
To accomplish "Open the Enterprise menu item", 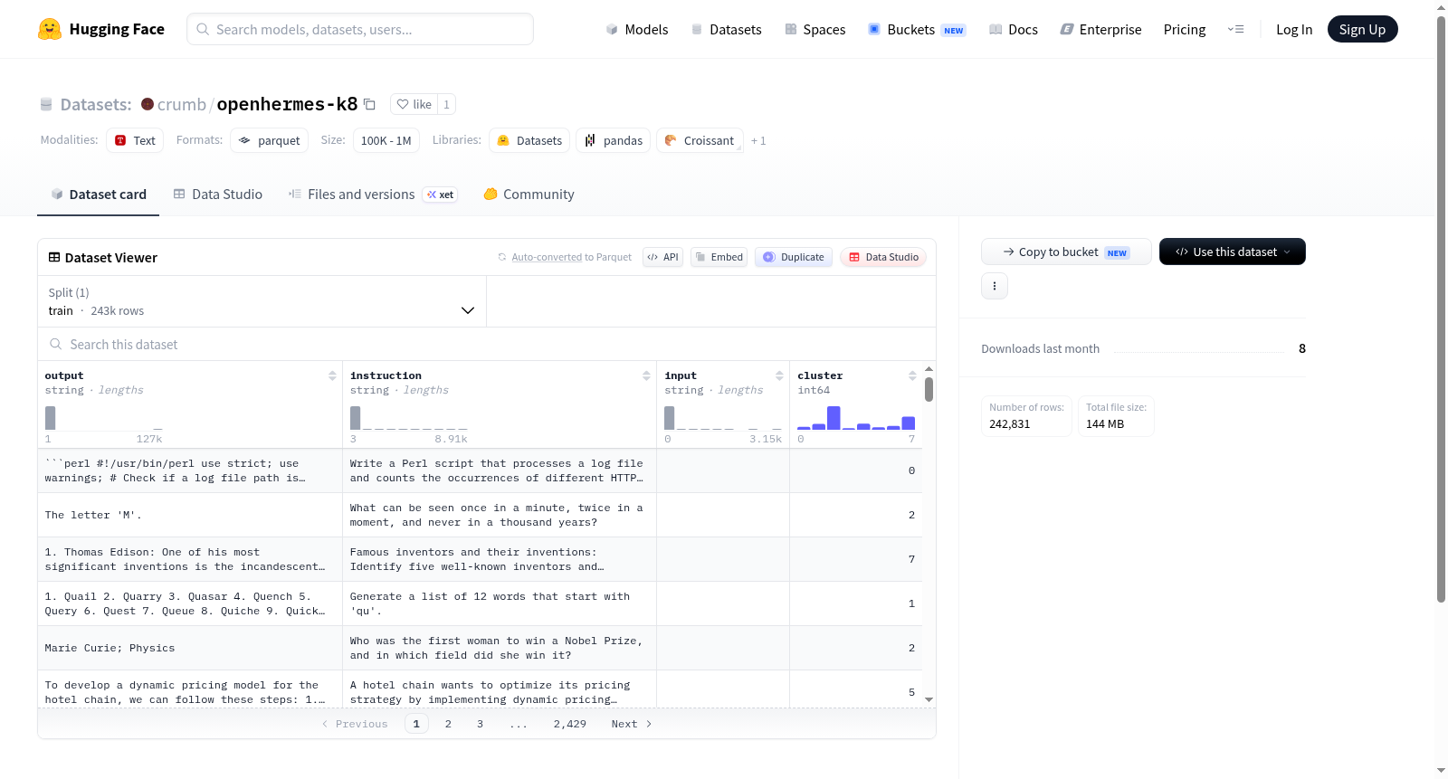I will point(1100,29).
